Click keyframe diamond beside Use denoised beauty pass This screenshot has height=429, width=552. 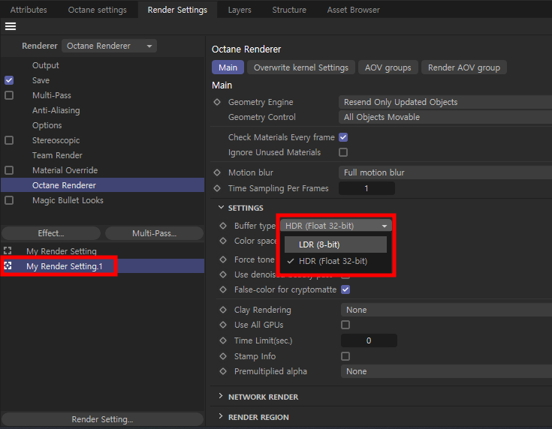tap(223, 274)
